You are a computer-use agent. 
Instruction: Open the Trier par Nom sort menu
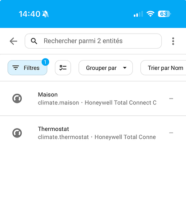(x=163, y=68)
